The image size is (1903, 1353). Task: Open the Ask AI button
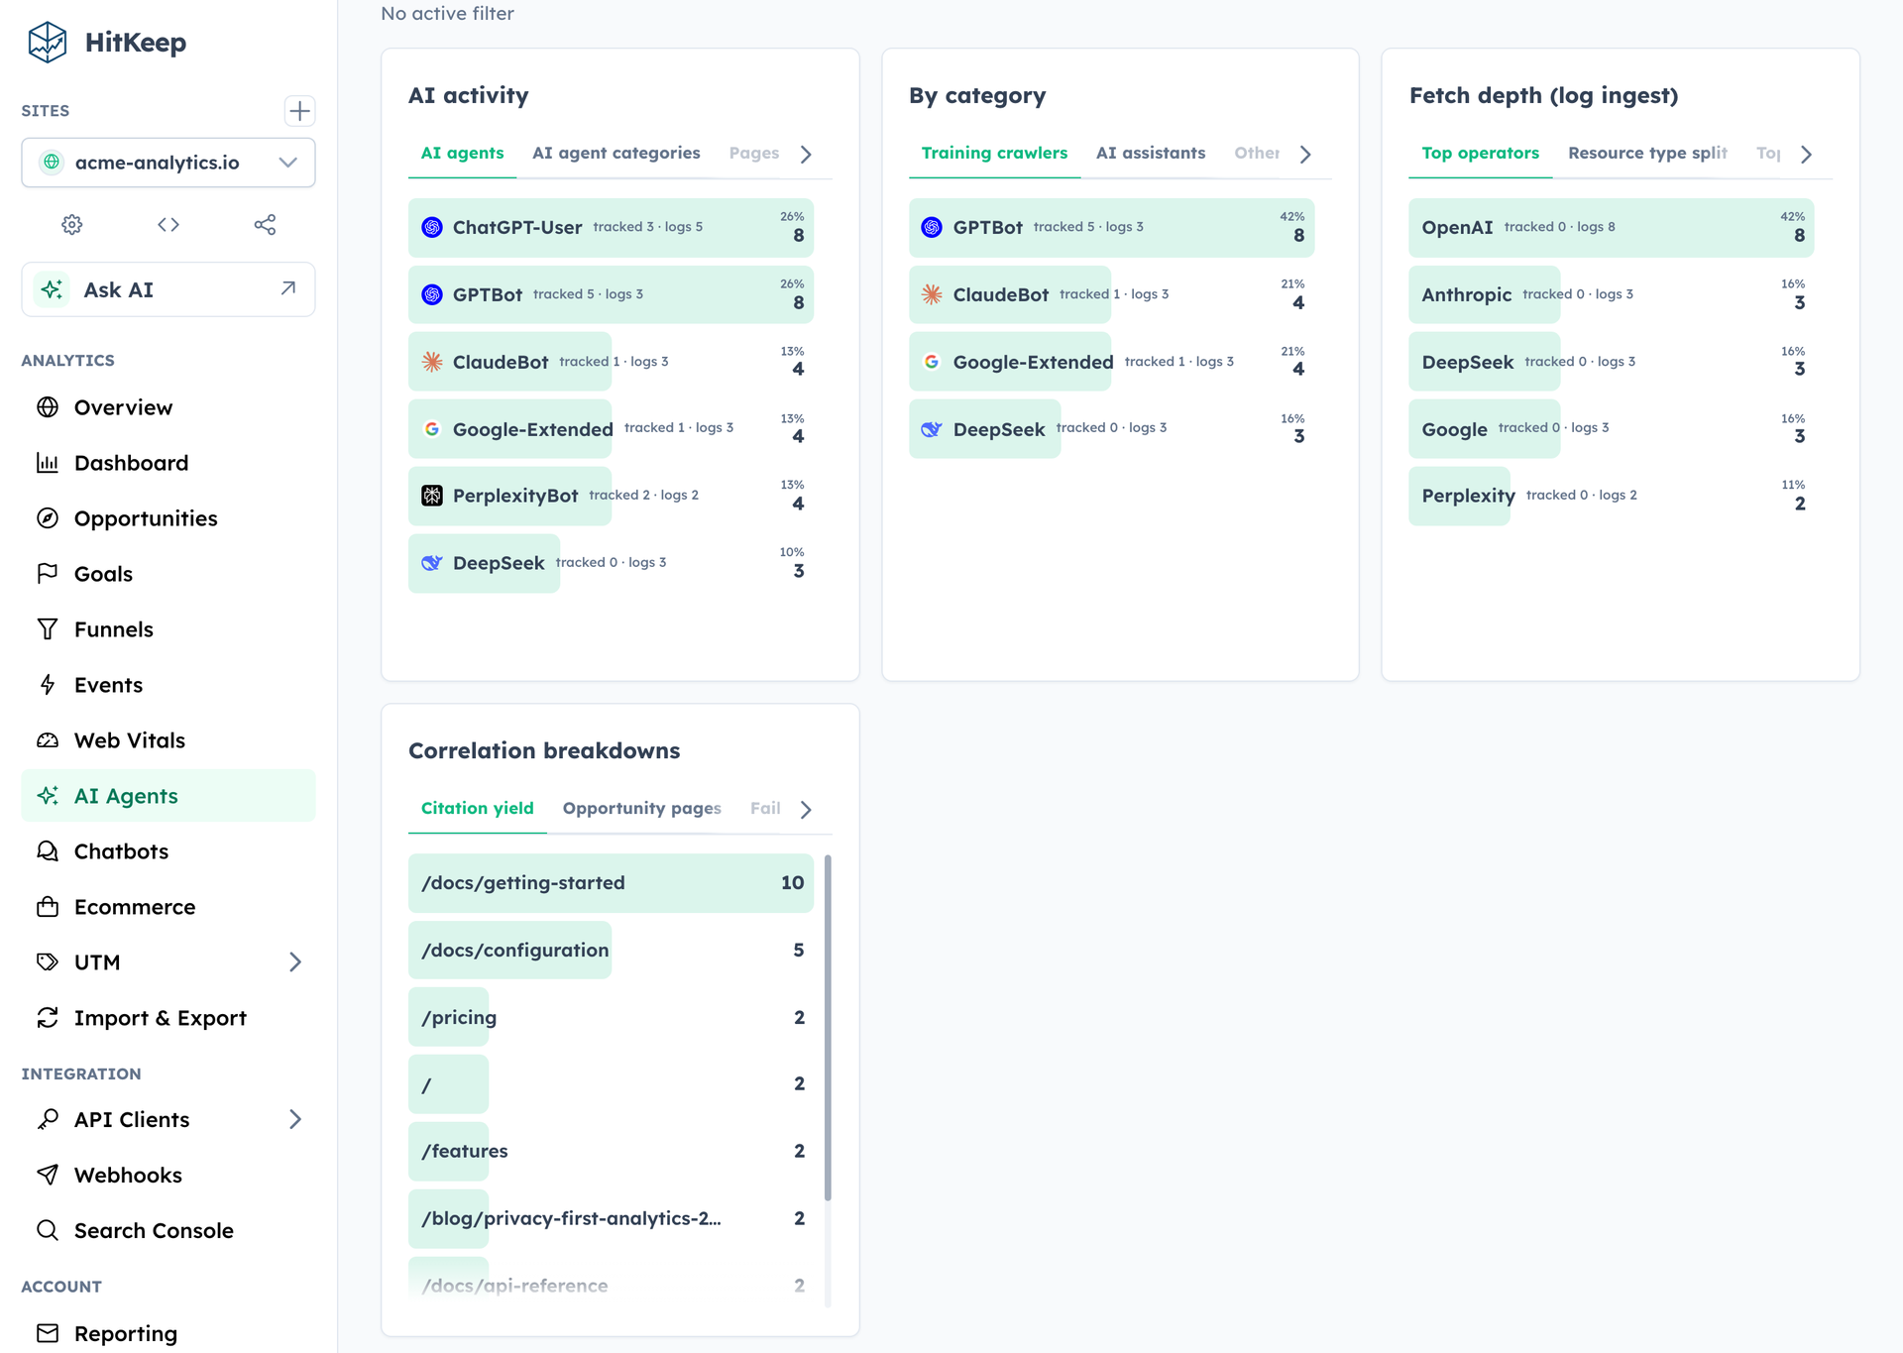point(168,289)
